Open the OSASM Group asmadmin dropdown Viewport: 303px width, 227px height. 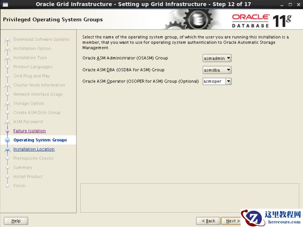point(217,58)
